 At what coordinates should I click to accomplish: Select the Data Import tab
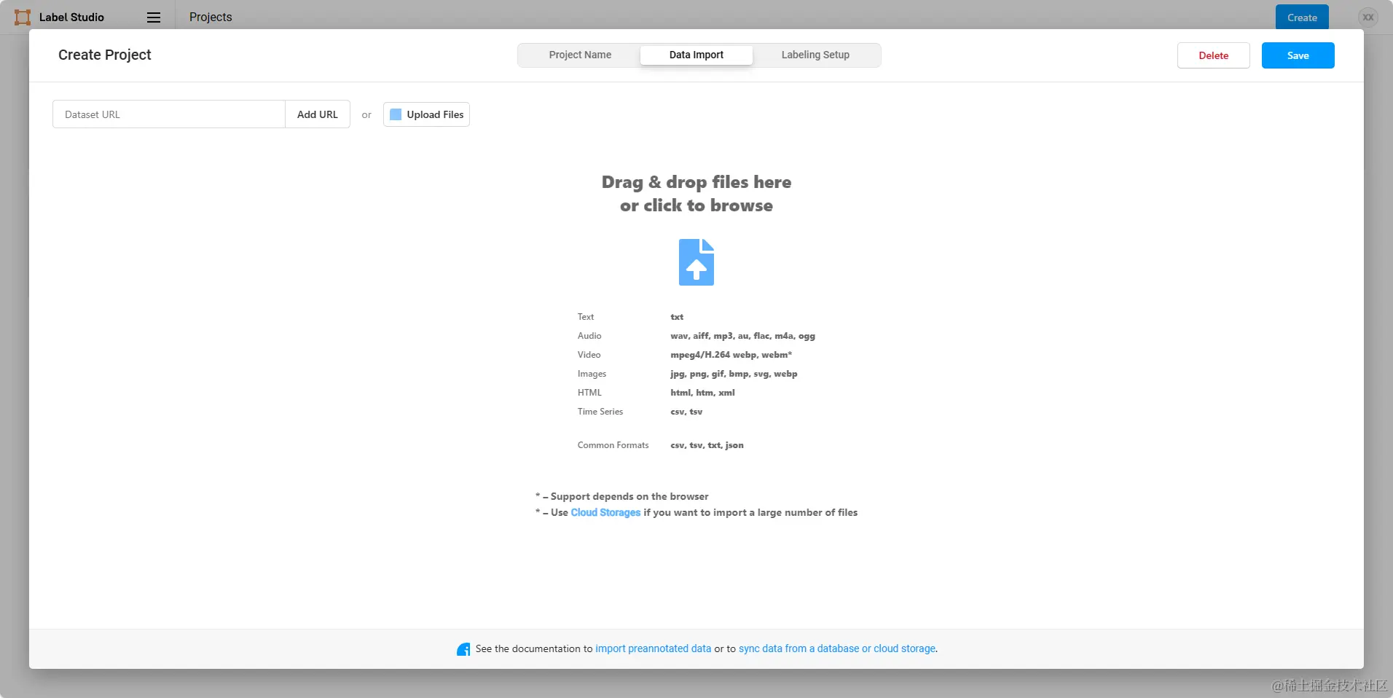click(696, 55)
